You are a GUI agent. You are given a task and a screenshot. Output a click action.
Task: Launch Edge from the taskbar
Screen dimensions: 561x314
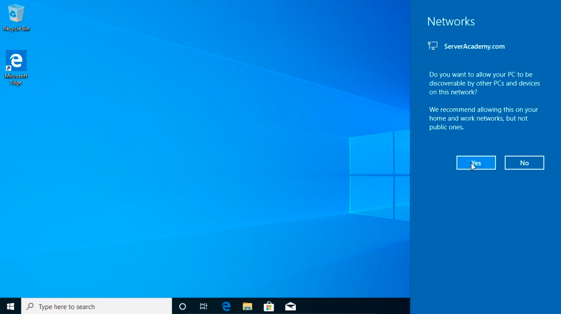(226, 306)
